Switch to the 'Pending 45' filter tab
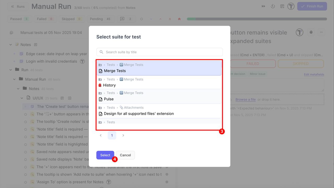This screenshot has width=334, height=188. (x=100, y=19)
